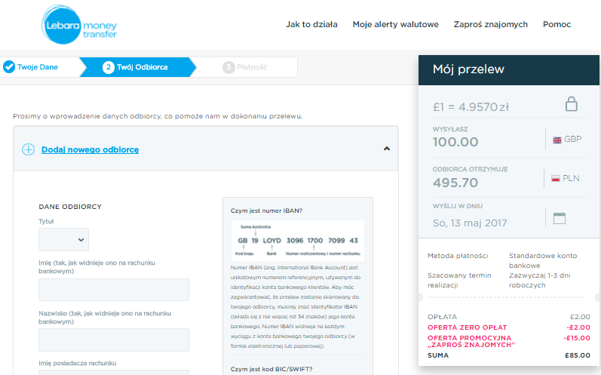Click the send date So, 13 maj 2017

(470, 223)
